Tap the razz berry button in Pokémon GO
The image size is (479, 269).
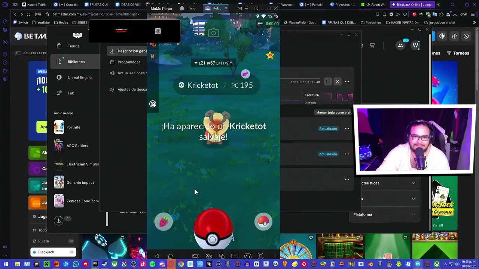coord(164,222)
